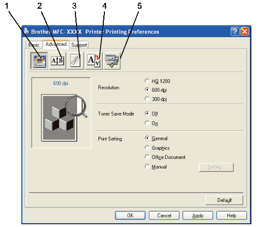Click the blue 600 dpi preview label
The image size is (258, 227).
(x=61, y=83)
